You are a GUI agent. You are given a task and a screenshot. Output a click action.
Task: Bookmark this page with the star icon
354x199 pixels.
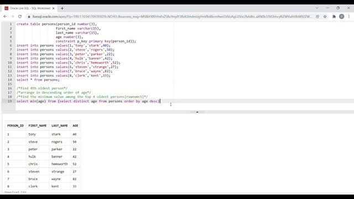(325, 17)
